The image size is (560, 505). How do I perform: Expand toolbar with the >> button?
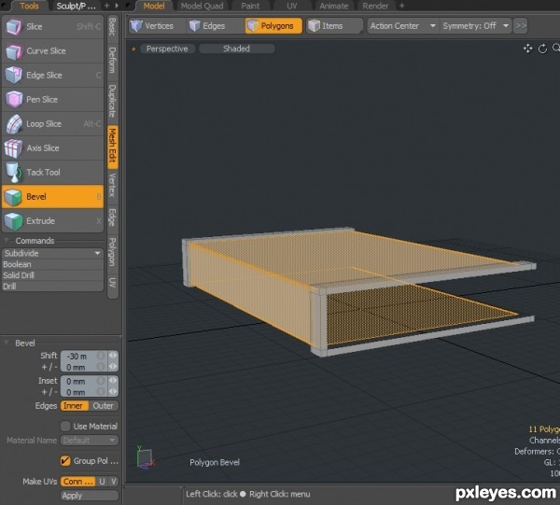click(521, 26)
